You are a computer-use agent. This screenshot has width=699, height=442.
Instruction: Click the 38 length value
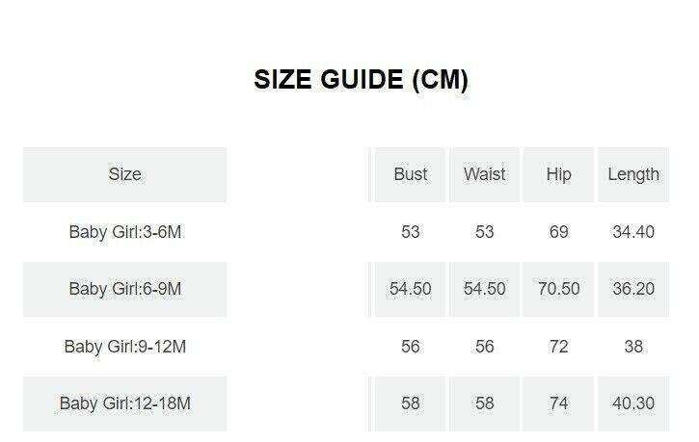point(633,347)
